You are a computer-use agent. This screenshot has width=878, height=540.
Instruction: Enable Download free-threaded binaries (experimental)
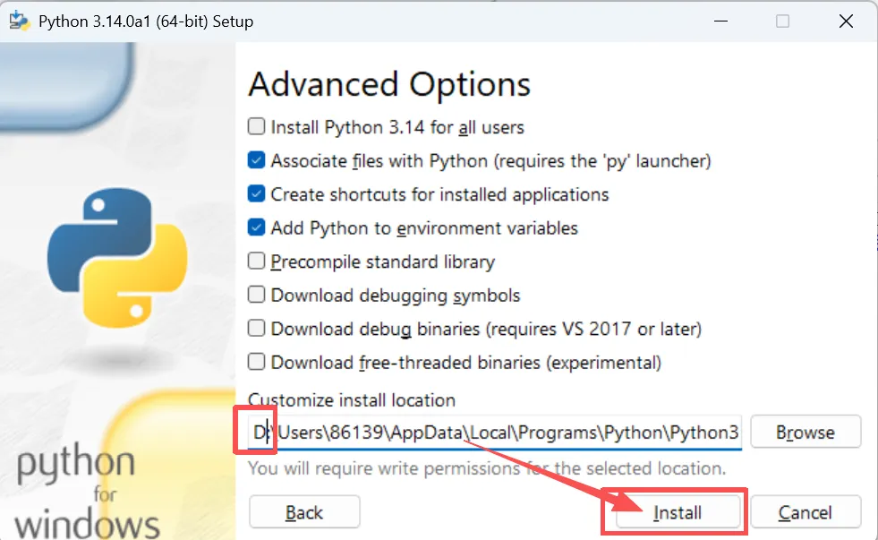tap(256, 362)
